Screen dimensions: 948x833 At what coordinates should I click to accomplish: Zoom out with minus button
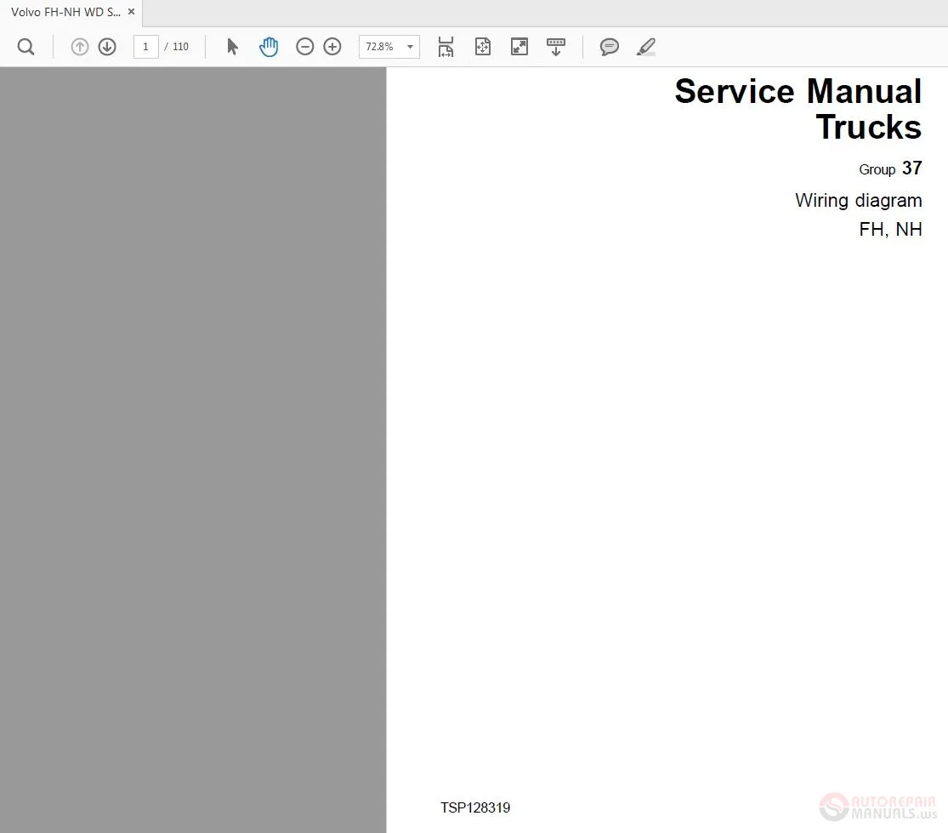point(304,47)
